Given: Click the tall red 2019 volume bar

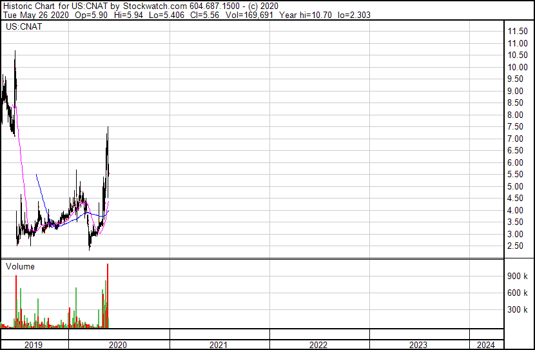Looking at the screenshot, I should click(16, 302).
